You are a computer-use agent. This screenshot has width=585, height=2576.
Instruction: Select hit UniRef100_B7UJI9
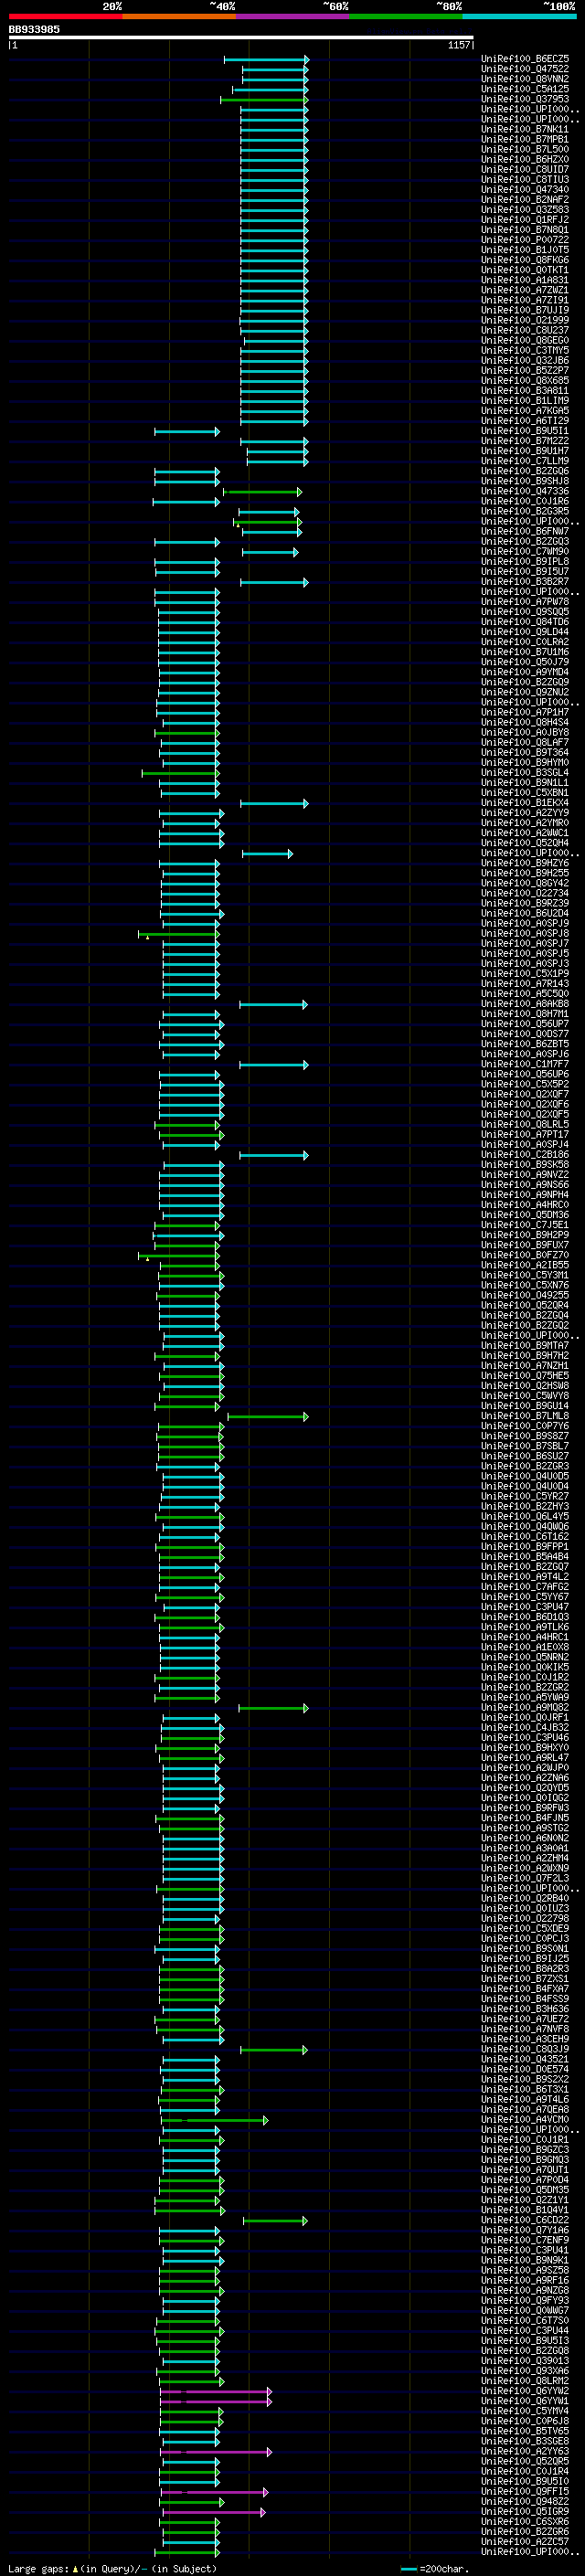(x=525, y=310)
